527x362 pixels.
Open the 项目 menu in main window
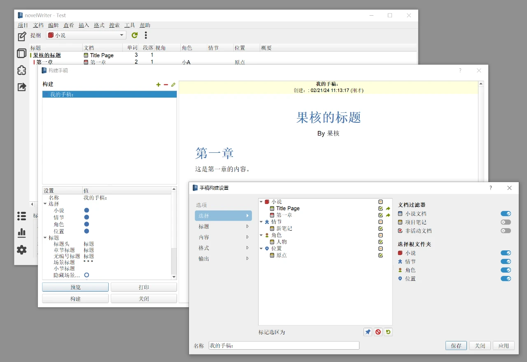coord(23,25)
